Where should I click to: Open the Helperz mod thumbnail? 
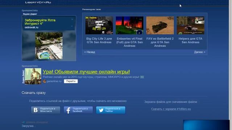(x=190, y=25)
